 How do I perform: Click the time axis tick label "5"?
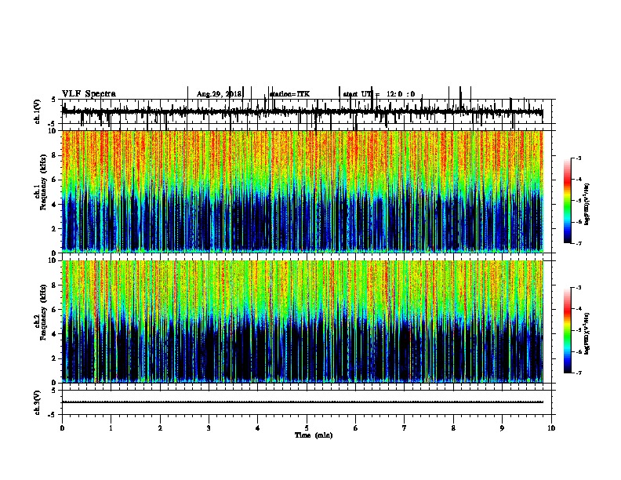(307, 428)
